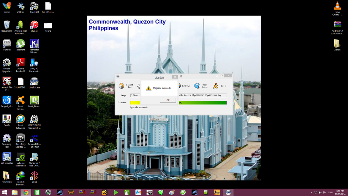
Task: Click the Exit running-man icon
Action: [x=215, y=86]
